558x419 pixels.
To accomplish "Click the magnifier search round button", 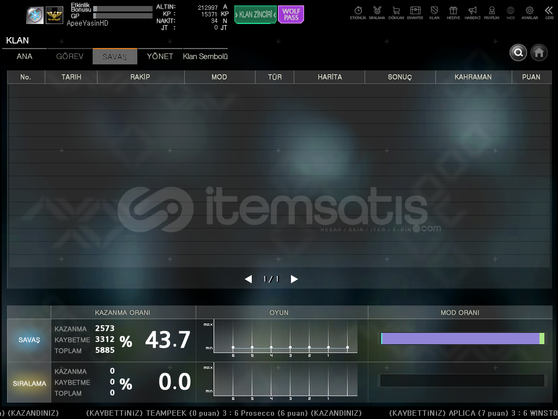I will (x=518, y=52).
